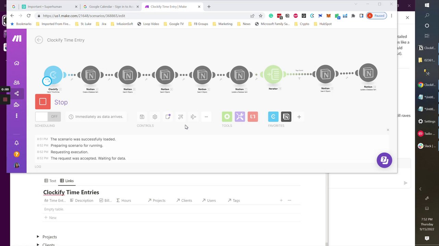Switch to the Google Calendar sign-in tab
This screenshot has width=439, height=246.
tap(111, 6)
